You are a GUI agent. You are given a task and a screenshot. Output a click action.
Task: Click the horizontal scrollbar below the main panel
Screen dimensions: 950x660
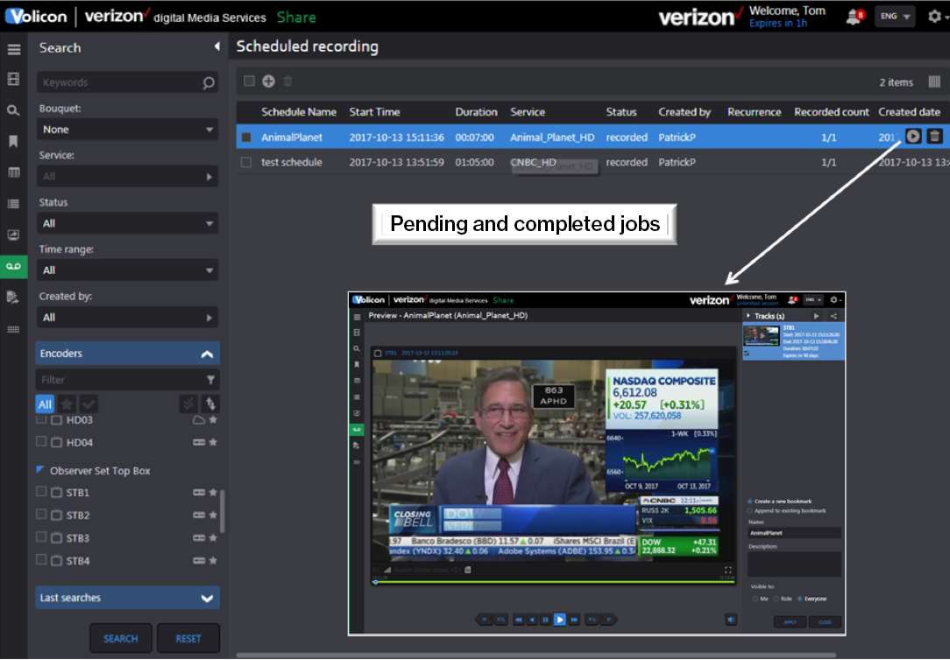coord(536,655)
